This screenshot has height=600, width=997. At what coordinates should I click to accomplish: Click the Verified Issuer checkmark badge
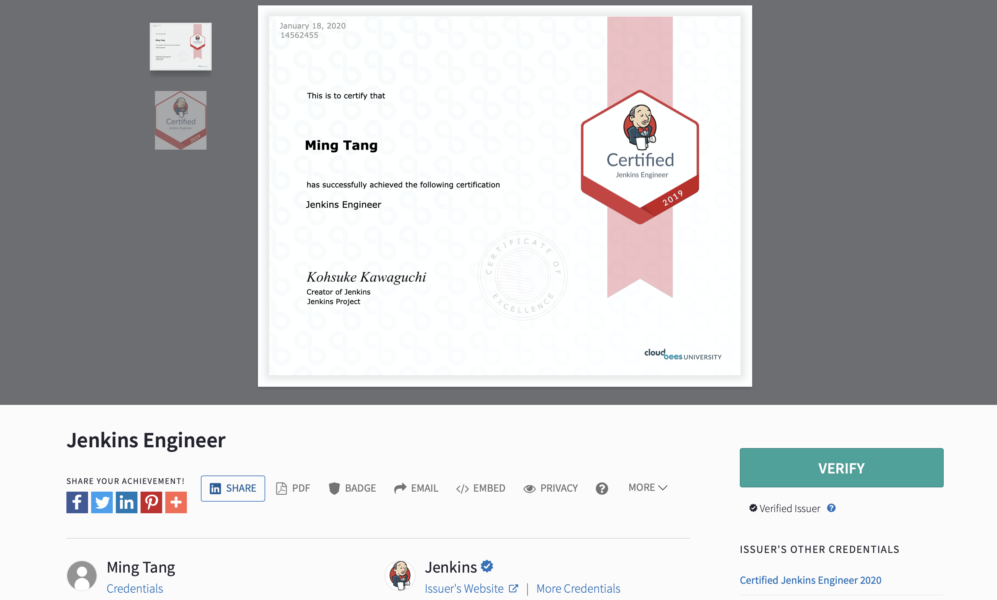tap(753, 508)
